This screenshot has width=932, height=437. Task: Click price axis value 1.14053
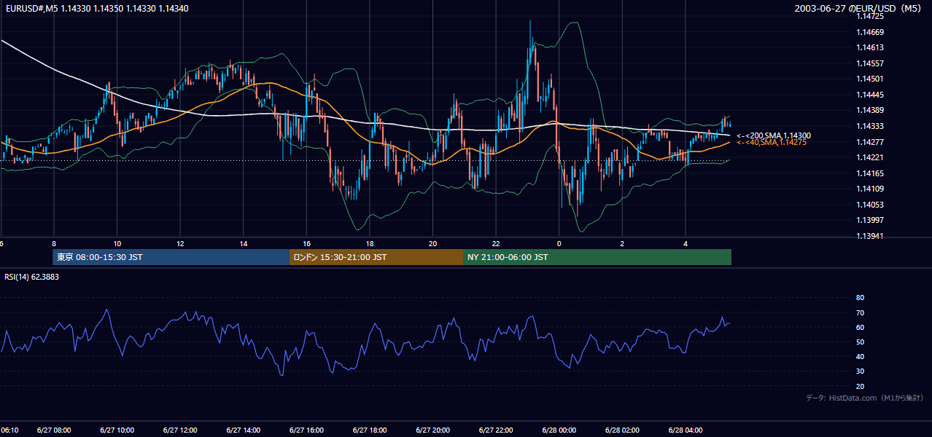pos(869,205)
